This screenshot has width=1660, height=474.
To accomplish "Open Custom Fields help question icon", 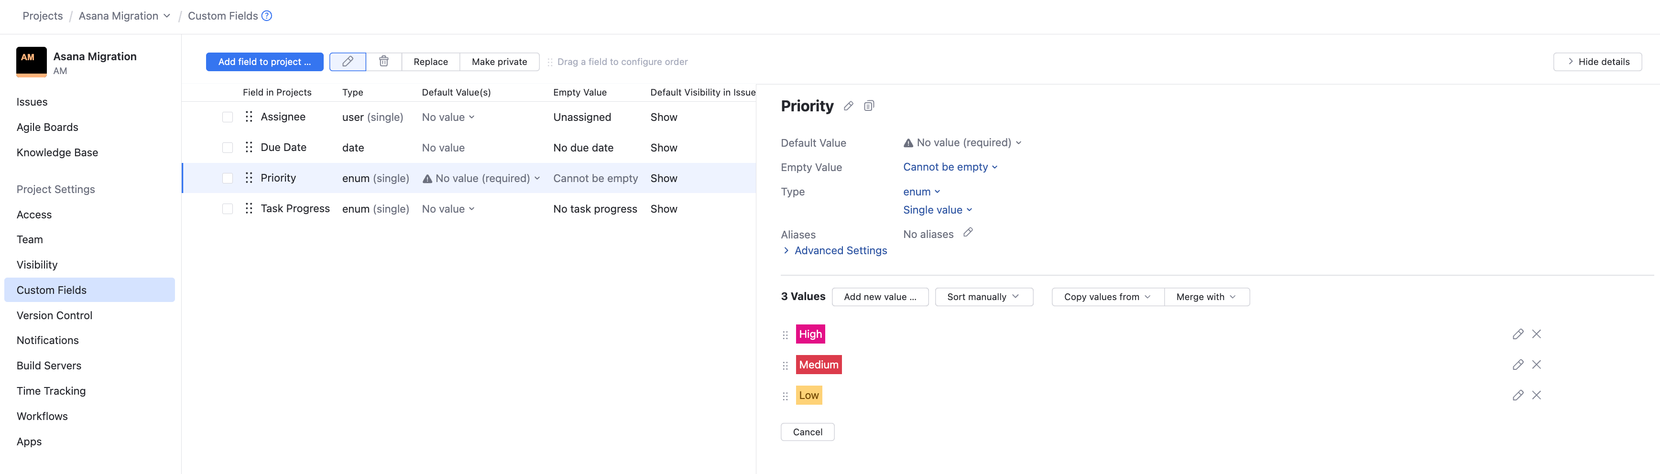I will (267, 16).
